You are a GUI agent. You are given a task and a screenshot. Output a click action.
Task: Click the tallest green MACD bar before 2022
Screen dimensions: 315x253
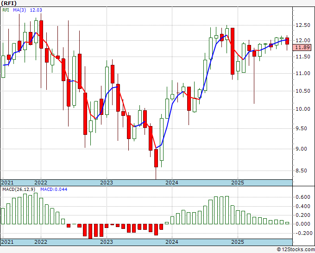(x=36, y=209)
